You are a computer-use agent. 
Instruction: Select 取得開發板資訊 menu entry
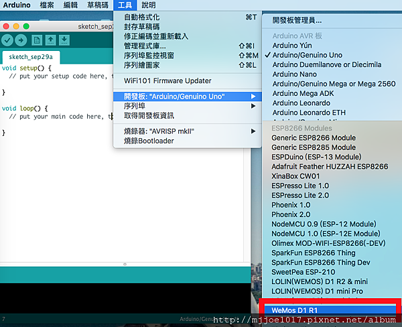pos(187,116)
